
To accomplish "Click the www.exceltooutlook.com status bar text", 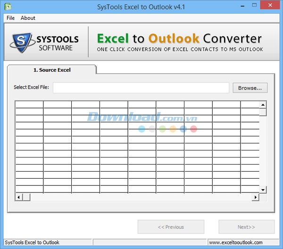I will (x=236, y=242).
